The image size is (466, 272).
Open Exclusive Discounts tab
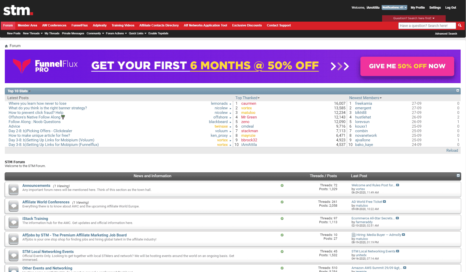pos(247,25)
